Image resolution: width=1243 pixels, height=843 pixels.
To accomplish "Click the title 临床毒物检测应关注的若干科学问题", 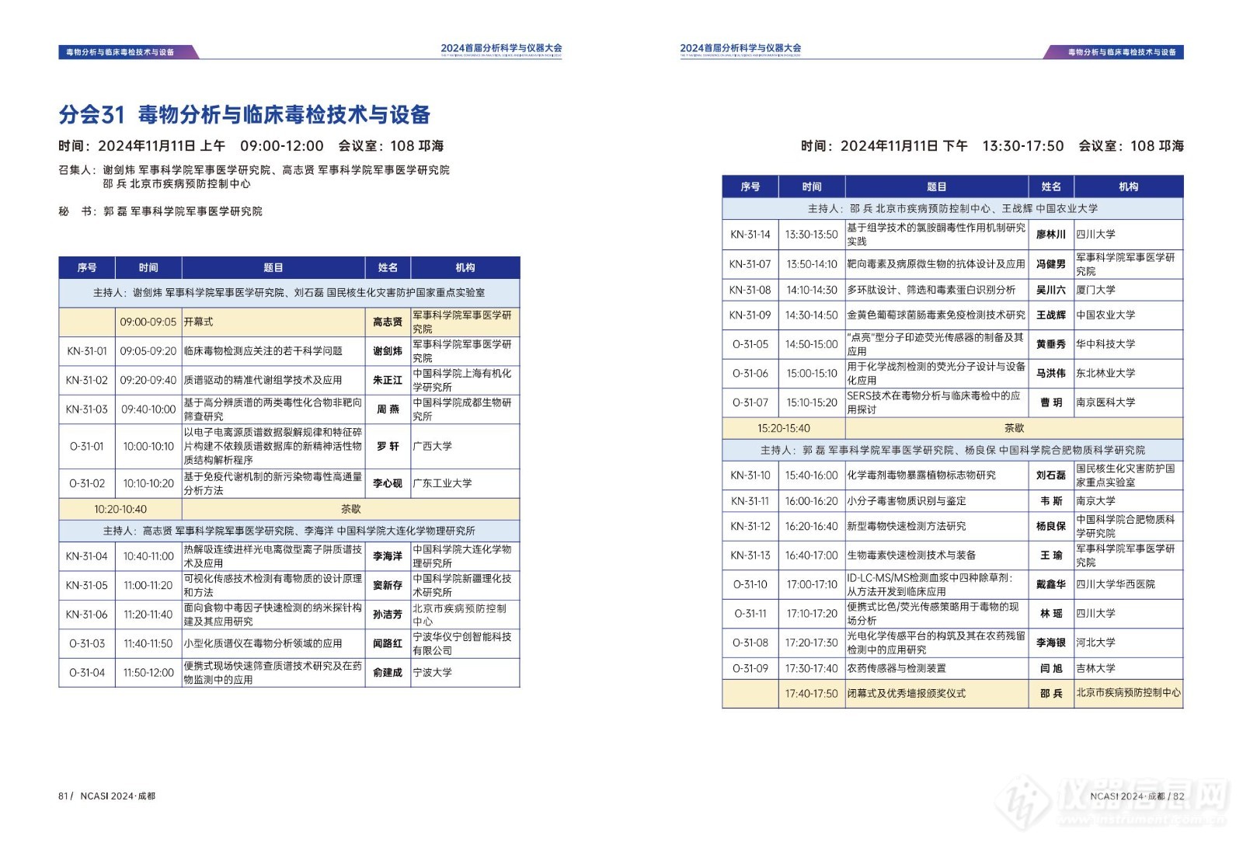I will tap(263, 351).
